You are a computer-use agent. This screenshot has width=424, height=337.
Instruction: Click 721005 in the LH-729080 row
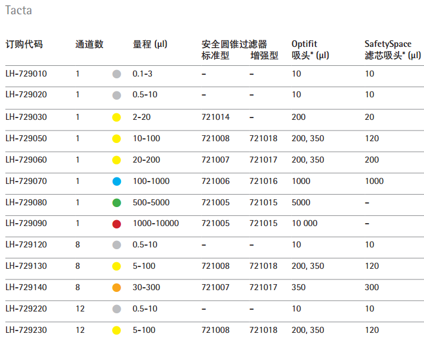[x=215, y=202]
